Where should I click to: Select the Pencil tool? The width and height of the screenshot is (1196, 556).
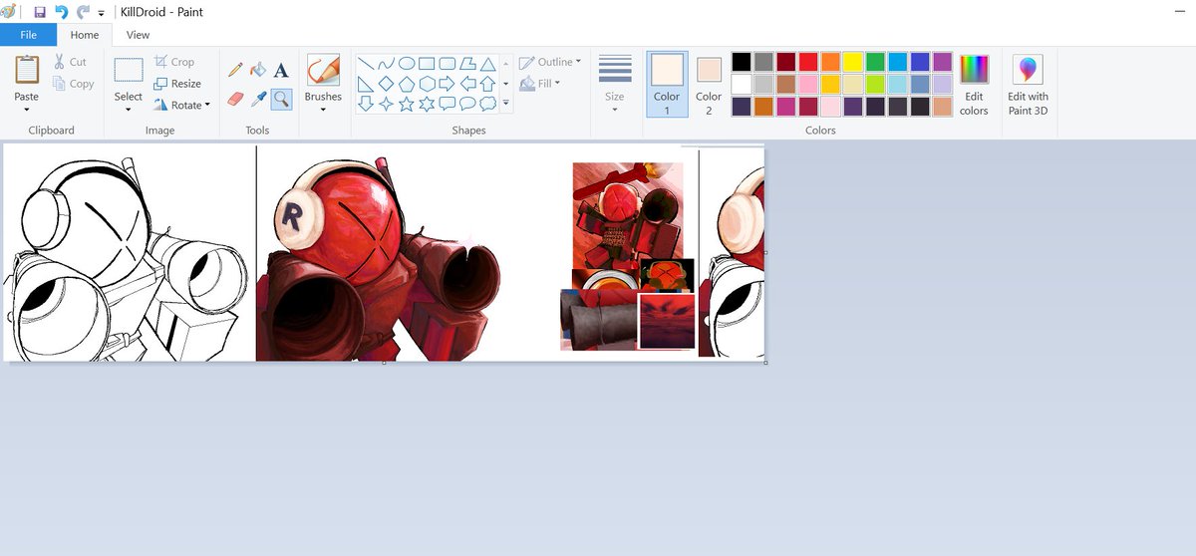point(235,70)
